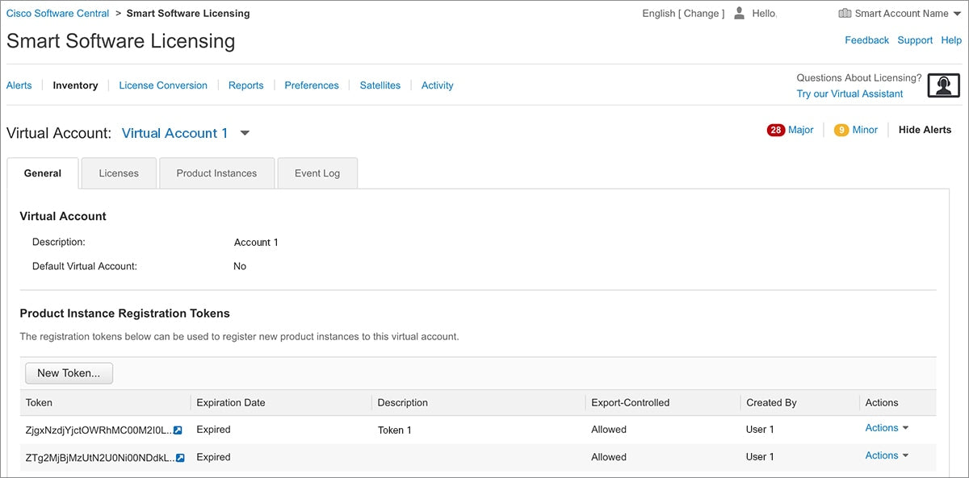Create a New Token
969x478 pixels.
pyautogui.click(x=69, y=372)
